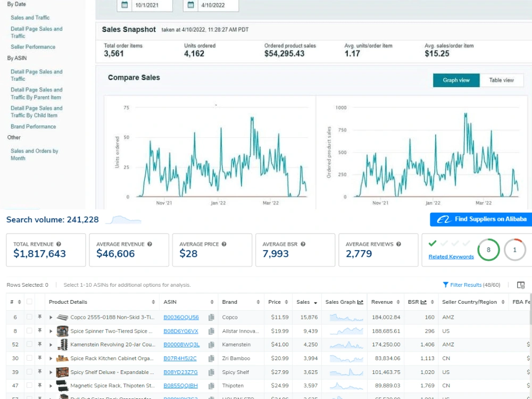Click the Average Reviews help icon
The image size is (532, 399).
[398, 244]
